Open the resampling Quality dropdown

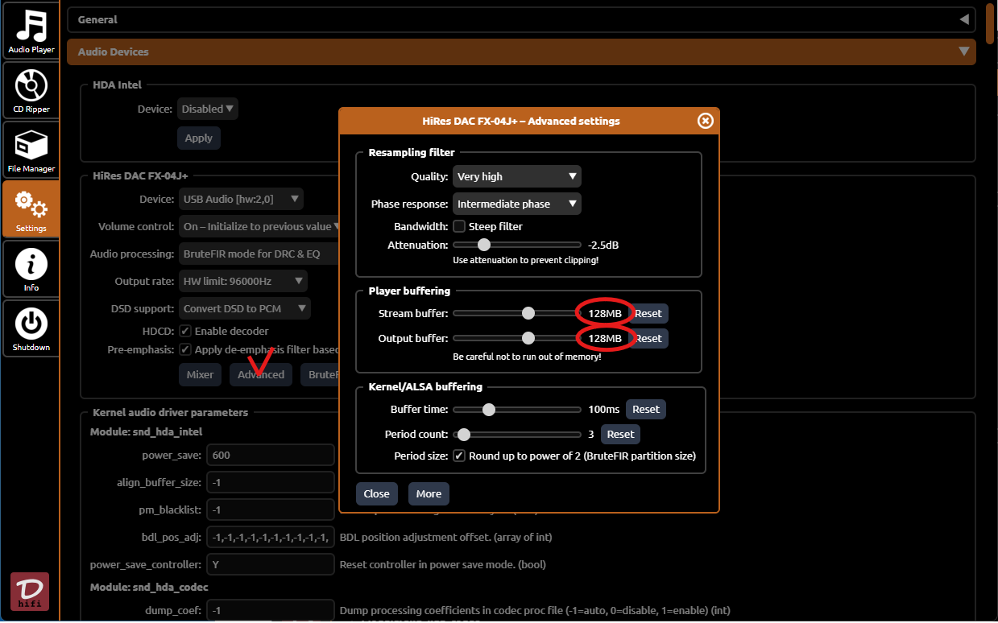click(516, 176)
